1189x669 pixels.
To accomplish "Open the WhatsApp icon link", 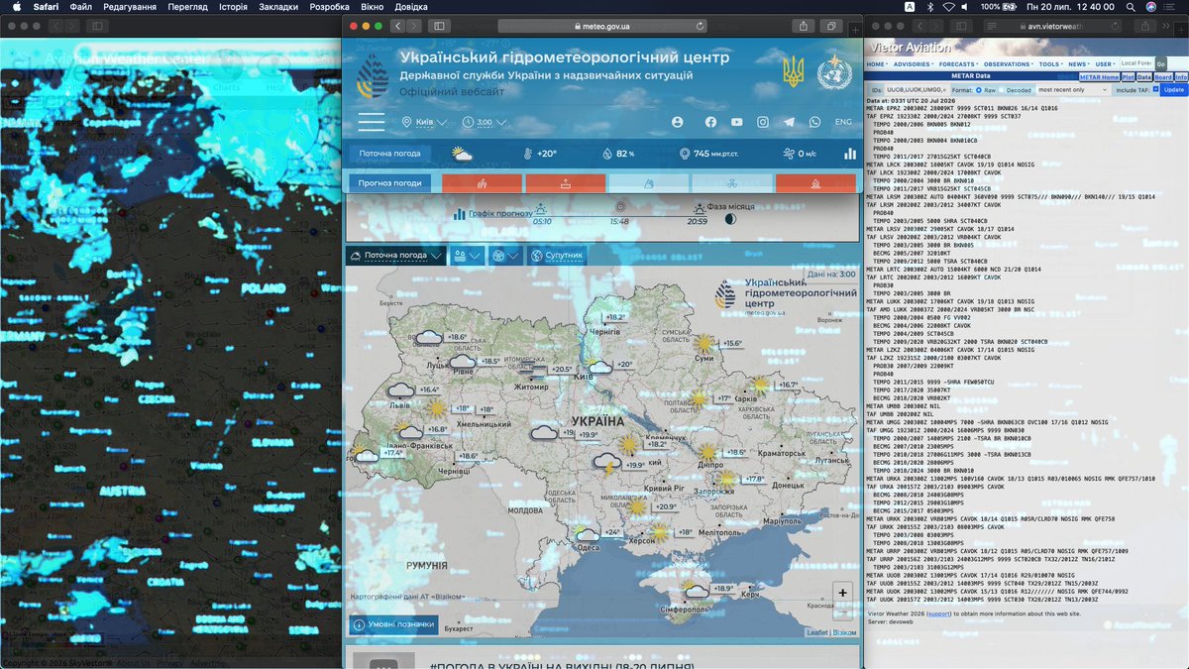I will [x=814, y=122].
